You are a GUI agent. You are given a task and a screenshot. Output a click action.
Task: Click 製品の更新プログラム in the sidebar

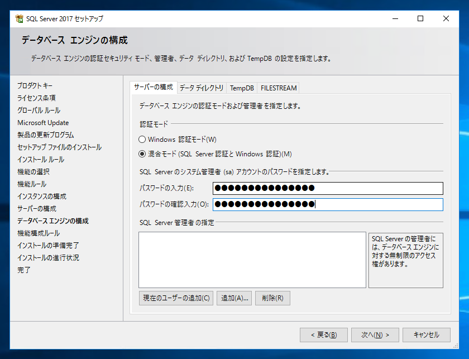click(x=45, y=135)
